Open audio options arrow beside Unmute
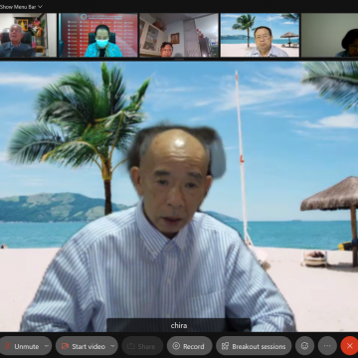Viewport: 358px width, 358px height. 47,346
